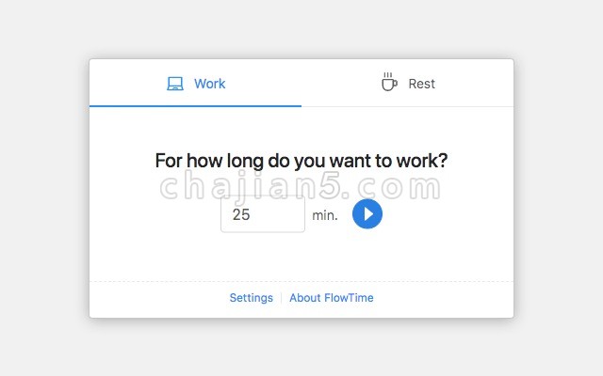603x376 pixels.
Task: Click the steaming coffee cup icon
Action: click(x=389, y=82)
